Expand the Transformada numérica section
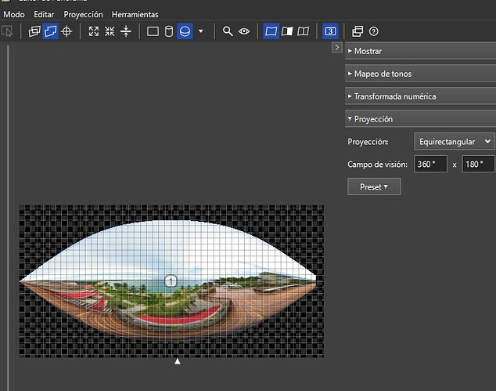The image size is (496, 391). click(x=420, y=96)
